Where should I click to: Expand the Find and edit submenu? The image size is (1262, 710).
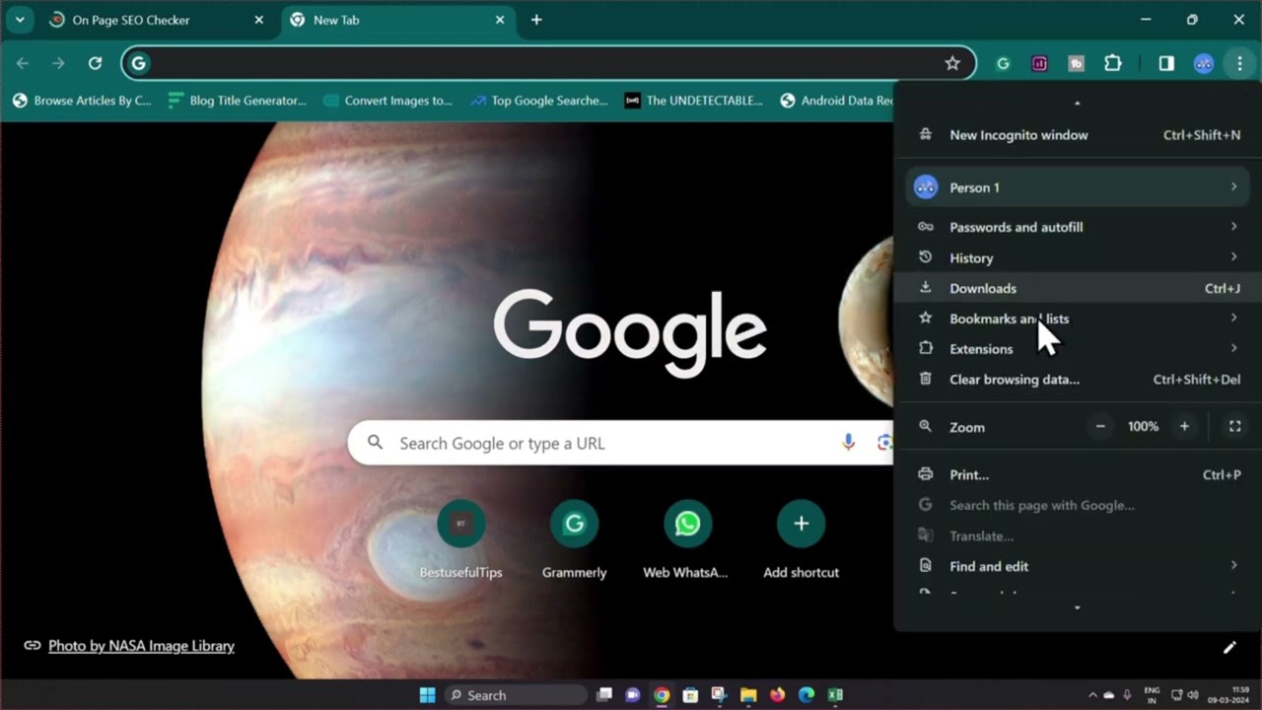[1077, 566]
